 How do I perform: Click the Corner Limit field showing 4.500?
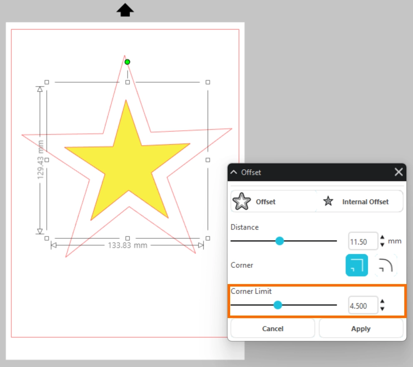(363, 306)
